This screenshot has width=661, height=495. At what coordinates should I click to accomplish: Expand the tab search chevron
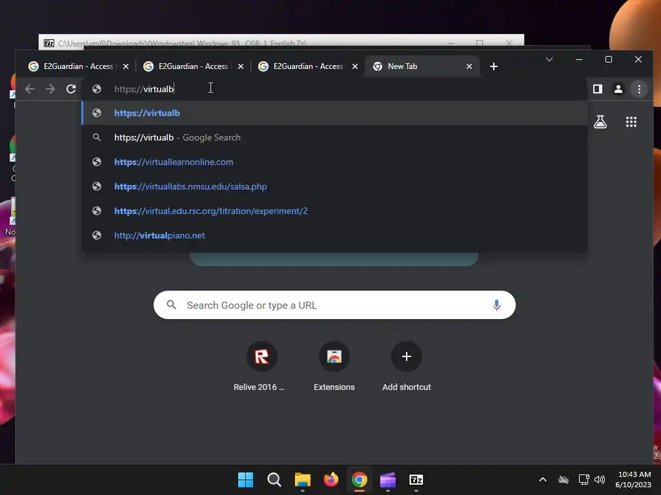coord(549,59)
